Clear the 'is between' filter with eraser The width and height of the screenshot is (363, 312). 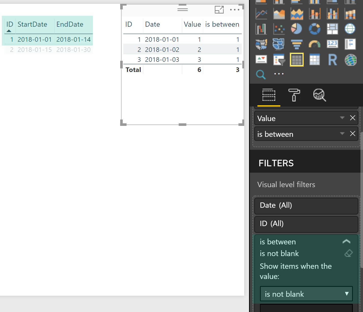pos(349,253)
